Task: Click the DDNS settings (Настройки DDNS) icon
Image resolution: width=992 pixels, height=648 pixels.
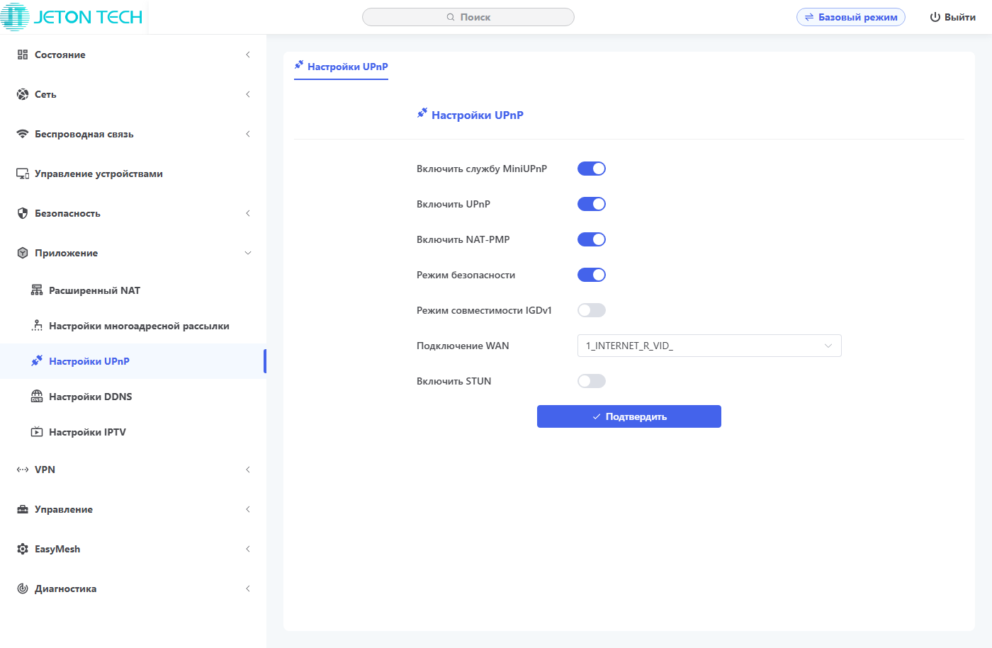Action: coord(37,397)
